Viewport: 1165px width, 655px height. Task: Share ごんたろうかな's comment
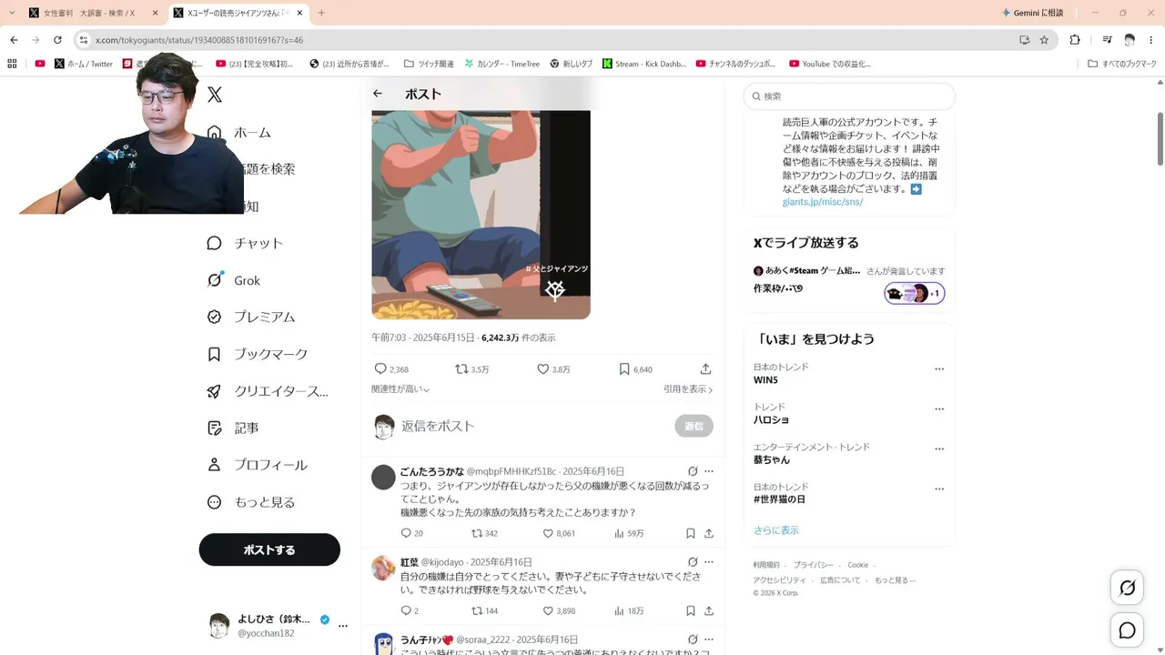[709, 533]
